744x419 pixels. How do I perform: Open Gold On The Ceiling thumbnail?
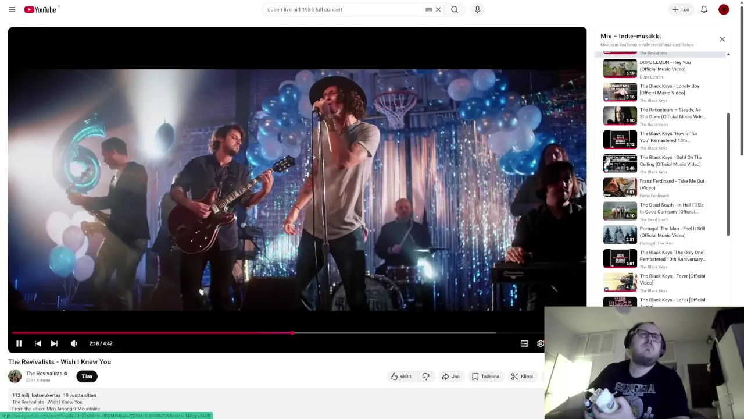point(620,164)
